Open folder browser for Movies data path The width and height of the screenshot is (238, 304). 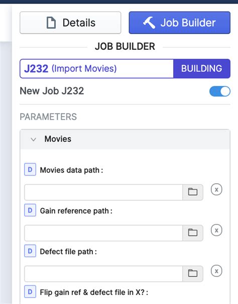click(x=193, y=192)
